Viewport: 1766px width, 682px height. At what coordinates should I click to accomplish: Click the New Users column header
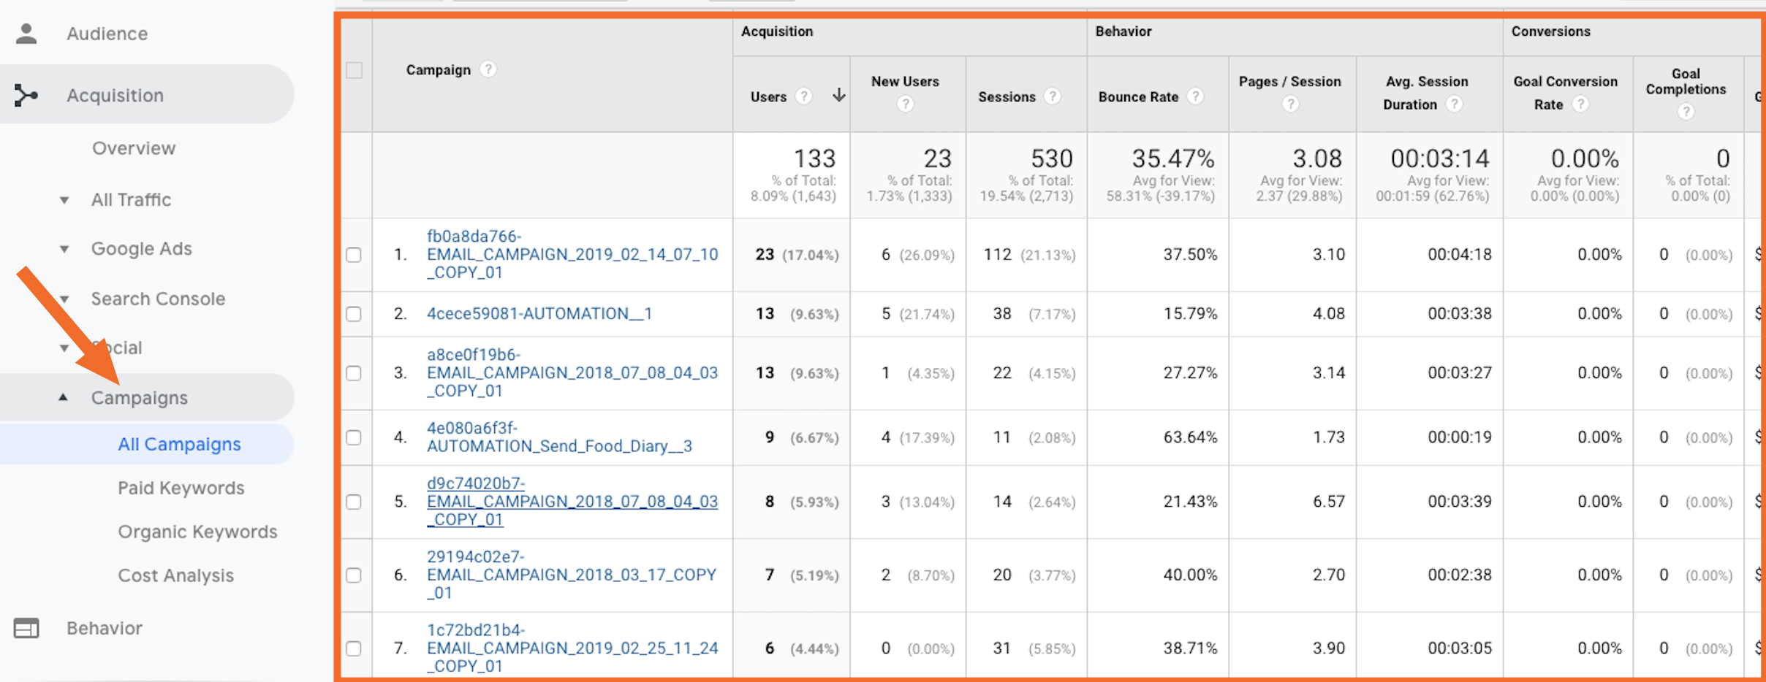pos(905,82)
